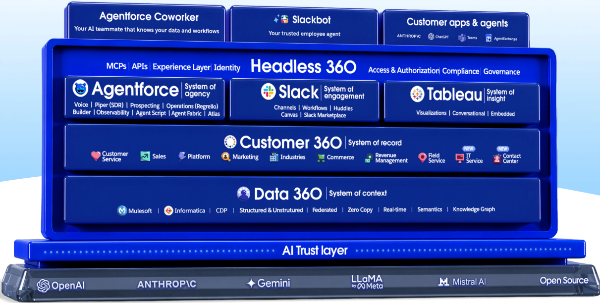Click the Mulesoft round M logo

coord(122,210)
